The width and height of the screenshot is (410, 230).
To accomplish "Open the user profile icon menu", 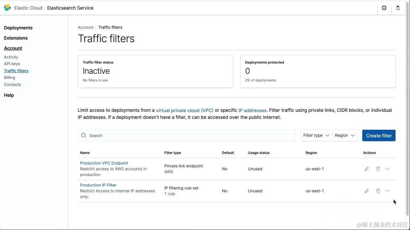I will (398, 8).
